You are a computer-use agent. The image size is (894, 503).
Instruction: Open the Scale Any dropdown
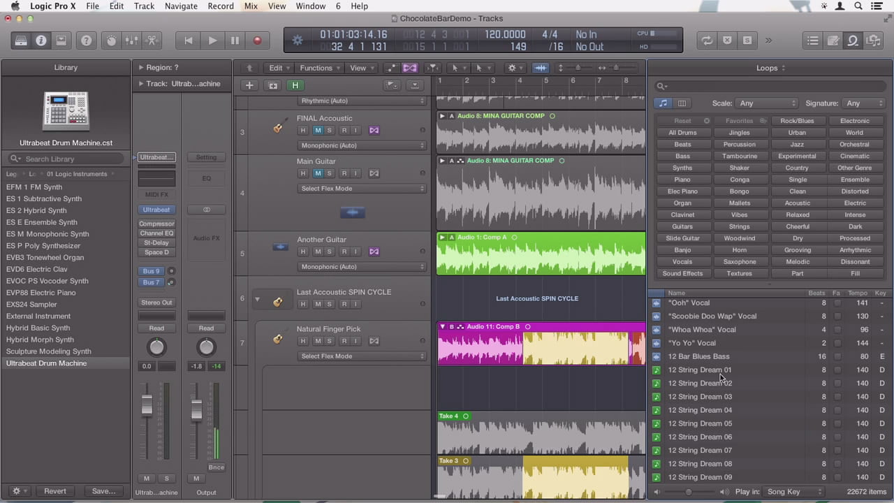pos(766,103)
